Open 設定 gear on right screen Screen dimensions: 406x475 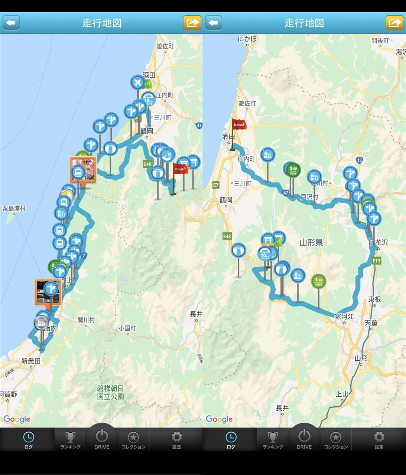[x=379, y=440]
